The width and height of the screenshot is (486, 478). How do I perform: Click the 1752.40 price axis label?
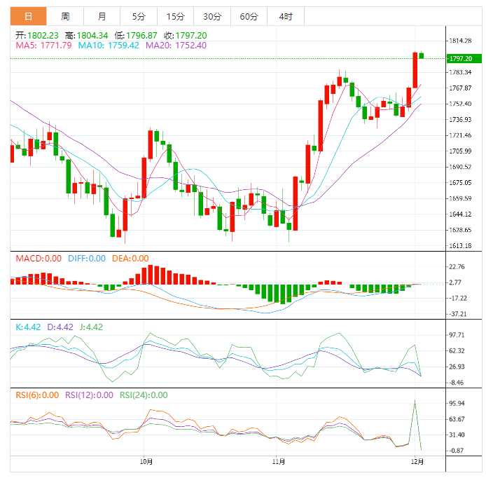460,104
